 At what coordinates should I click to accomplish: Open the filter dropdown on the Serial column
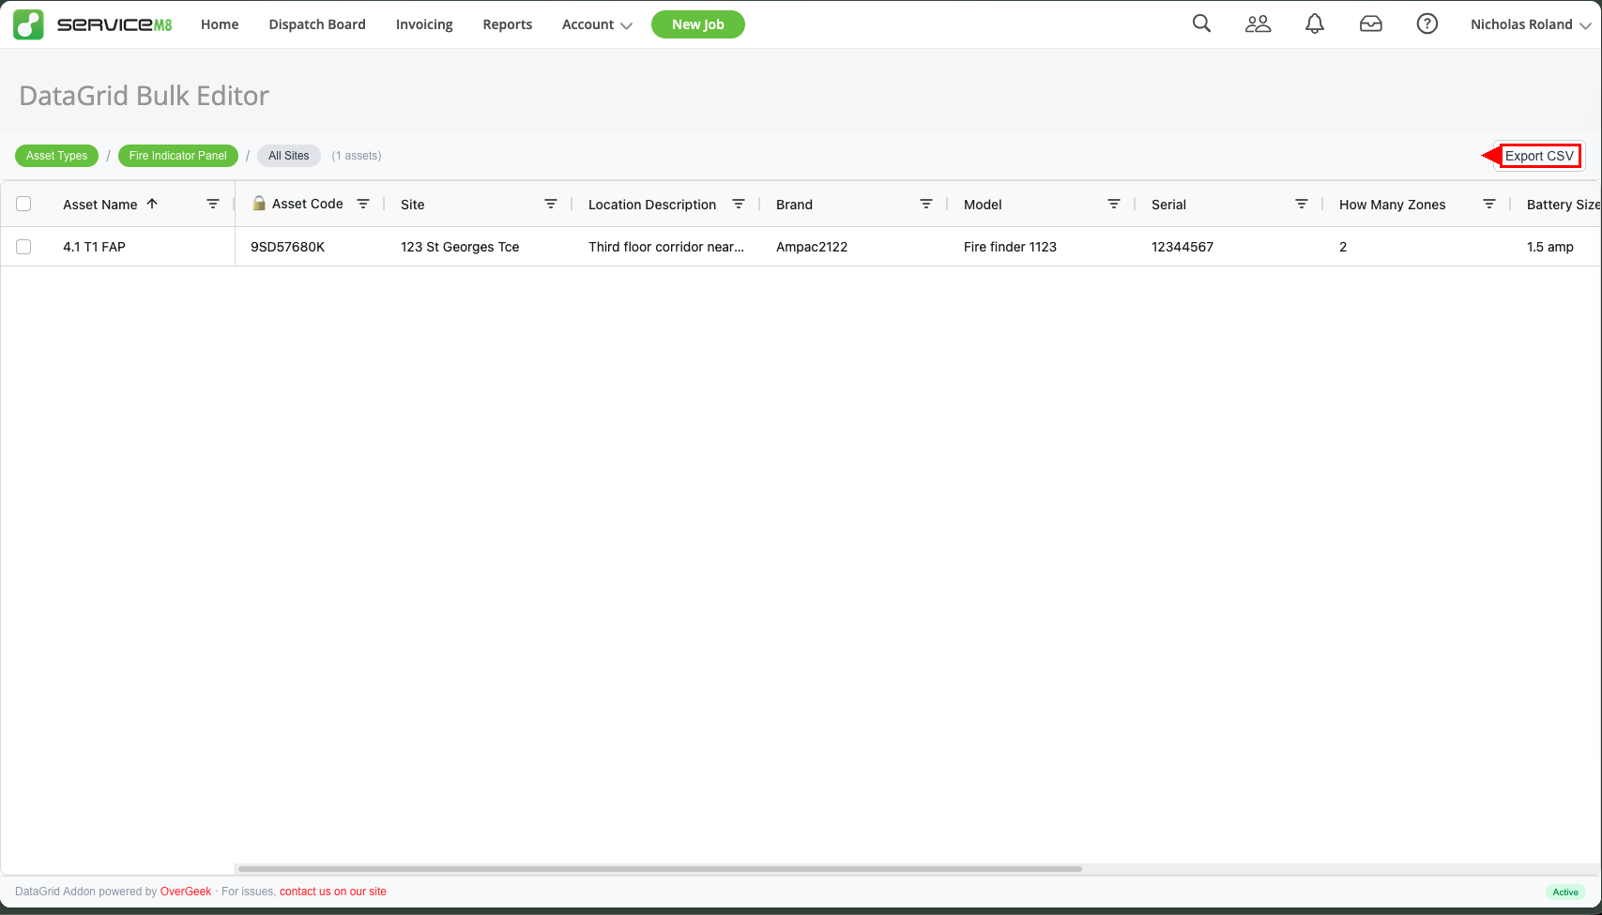[1302, 203]
